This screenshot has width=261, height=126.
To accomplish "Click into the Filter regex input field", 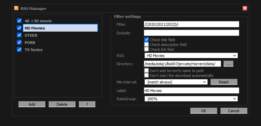I will pyautogui.click(x=191, y=24).
